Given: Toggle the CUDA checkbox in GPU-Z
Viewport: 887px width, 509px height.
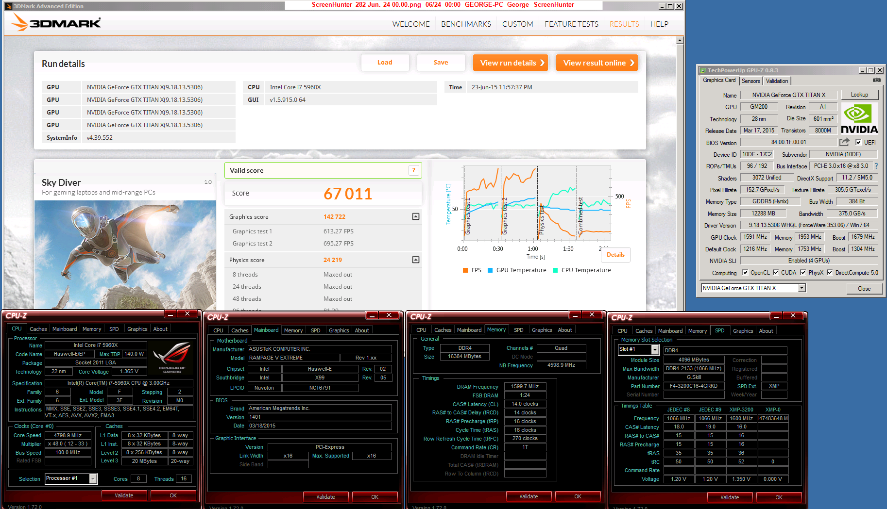Looking at the screenshot, I should [776, 272].
